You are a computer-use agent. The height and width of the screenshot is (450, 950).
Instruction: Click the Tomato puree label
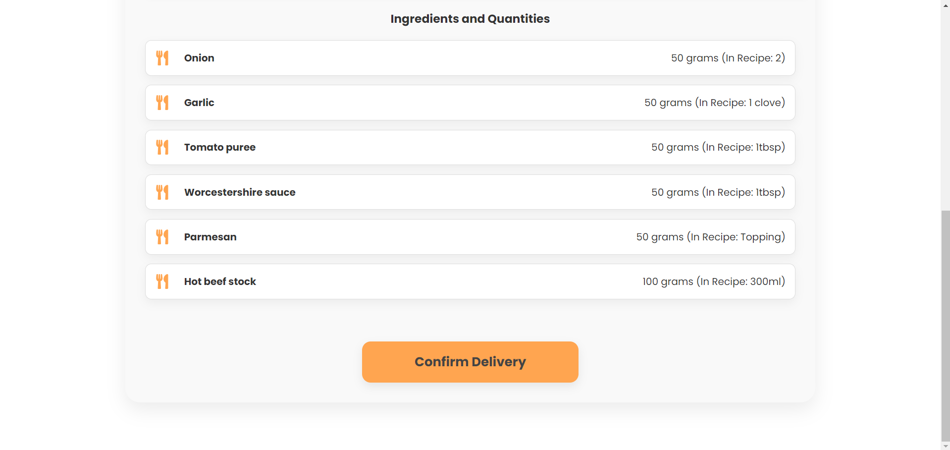click(220, 147)
